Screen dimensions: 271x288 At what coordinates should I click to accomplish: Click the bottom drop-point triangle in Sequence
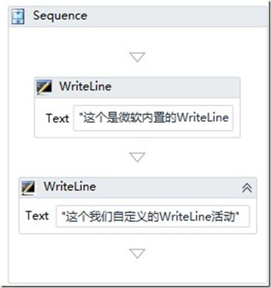click(137, 254)
